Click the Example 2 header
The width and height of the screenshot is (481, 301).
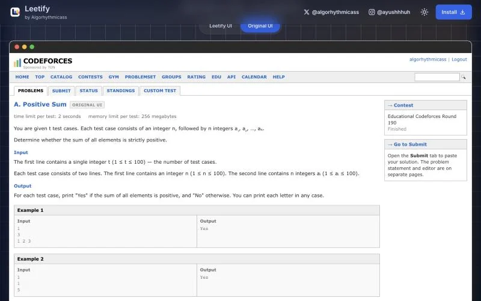197,259
